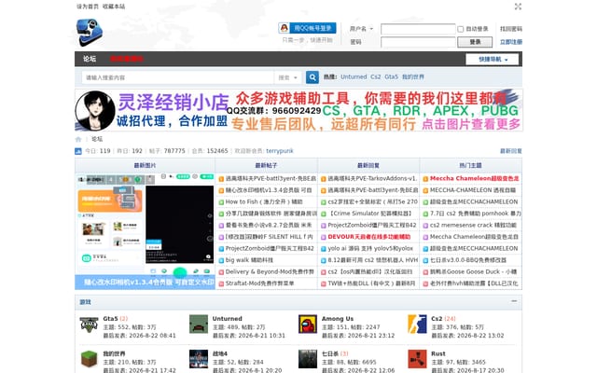This screenshot has width=597, height=373.
Task: Open the 立即注册 register link
Action: point(511,42)
